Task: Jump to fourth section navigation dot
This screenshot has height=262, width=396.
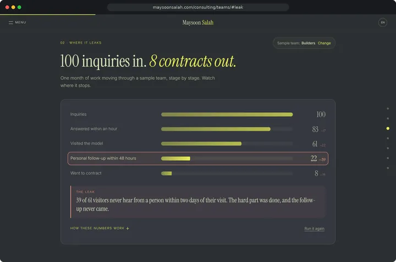Action: point(388,138)
